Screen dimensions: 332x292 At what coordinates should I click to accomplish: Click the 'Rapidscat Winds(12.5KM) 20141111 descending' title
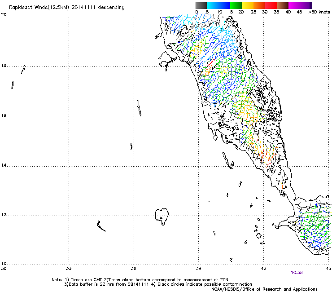[x=67, y=8]
